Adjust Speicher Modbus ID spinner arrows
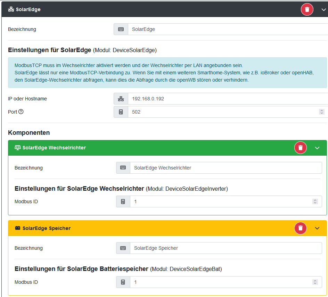 [x=315, y=282]
